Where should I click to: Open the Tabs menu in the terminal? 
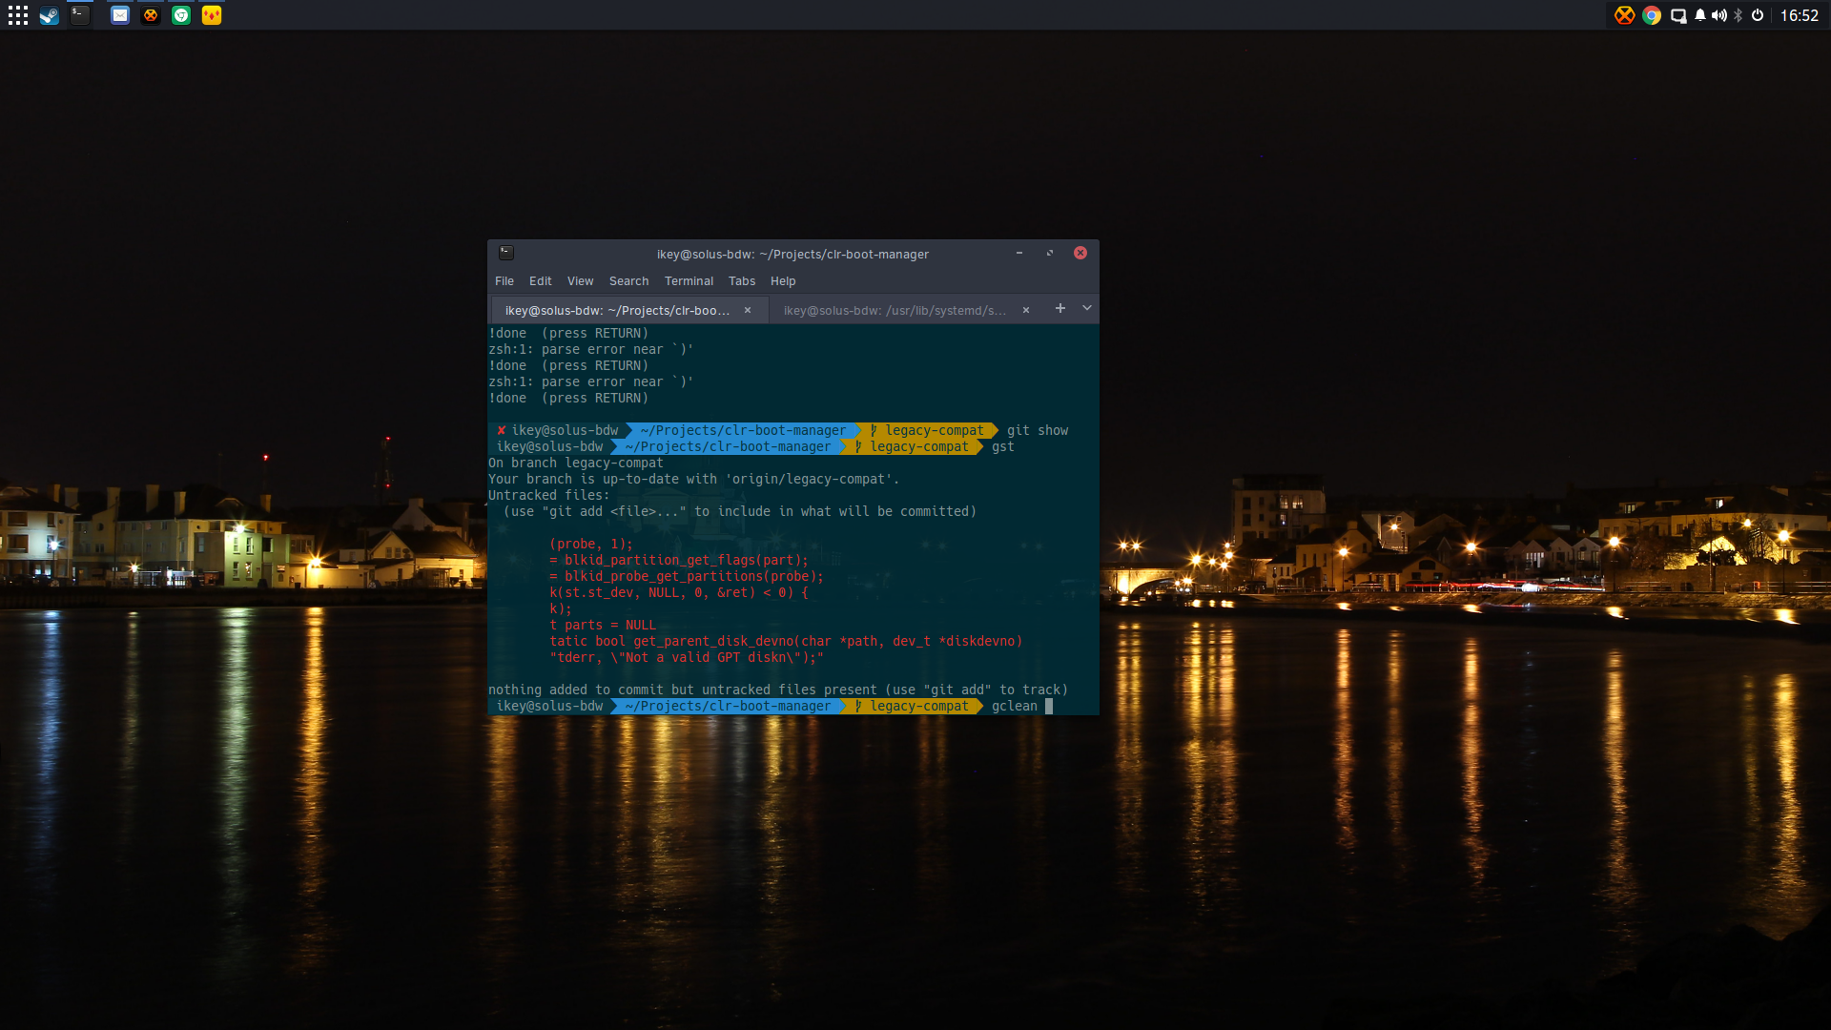coord(742,281)
